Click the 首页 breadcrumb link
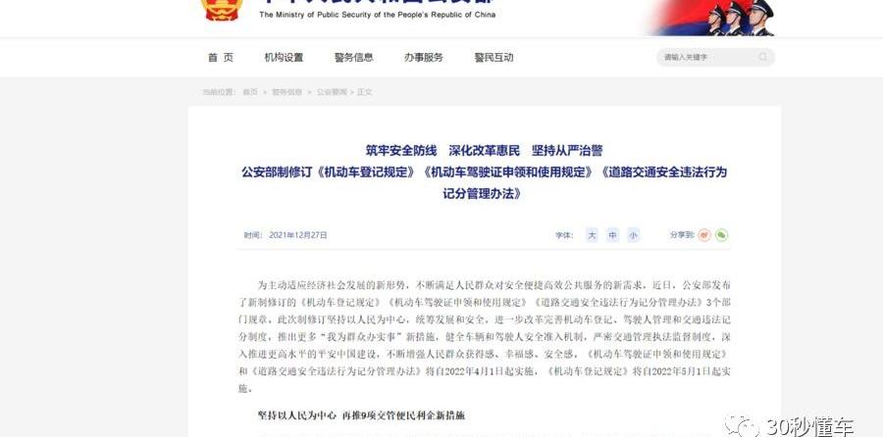Image resolution: width=883 pixels, height=437 pixels. (250, 92)
